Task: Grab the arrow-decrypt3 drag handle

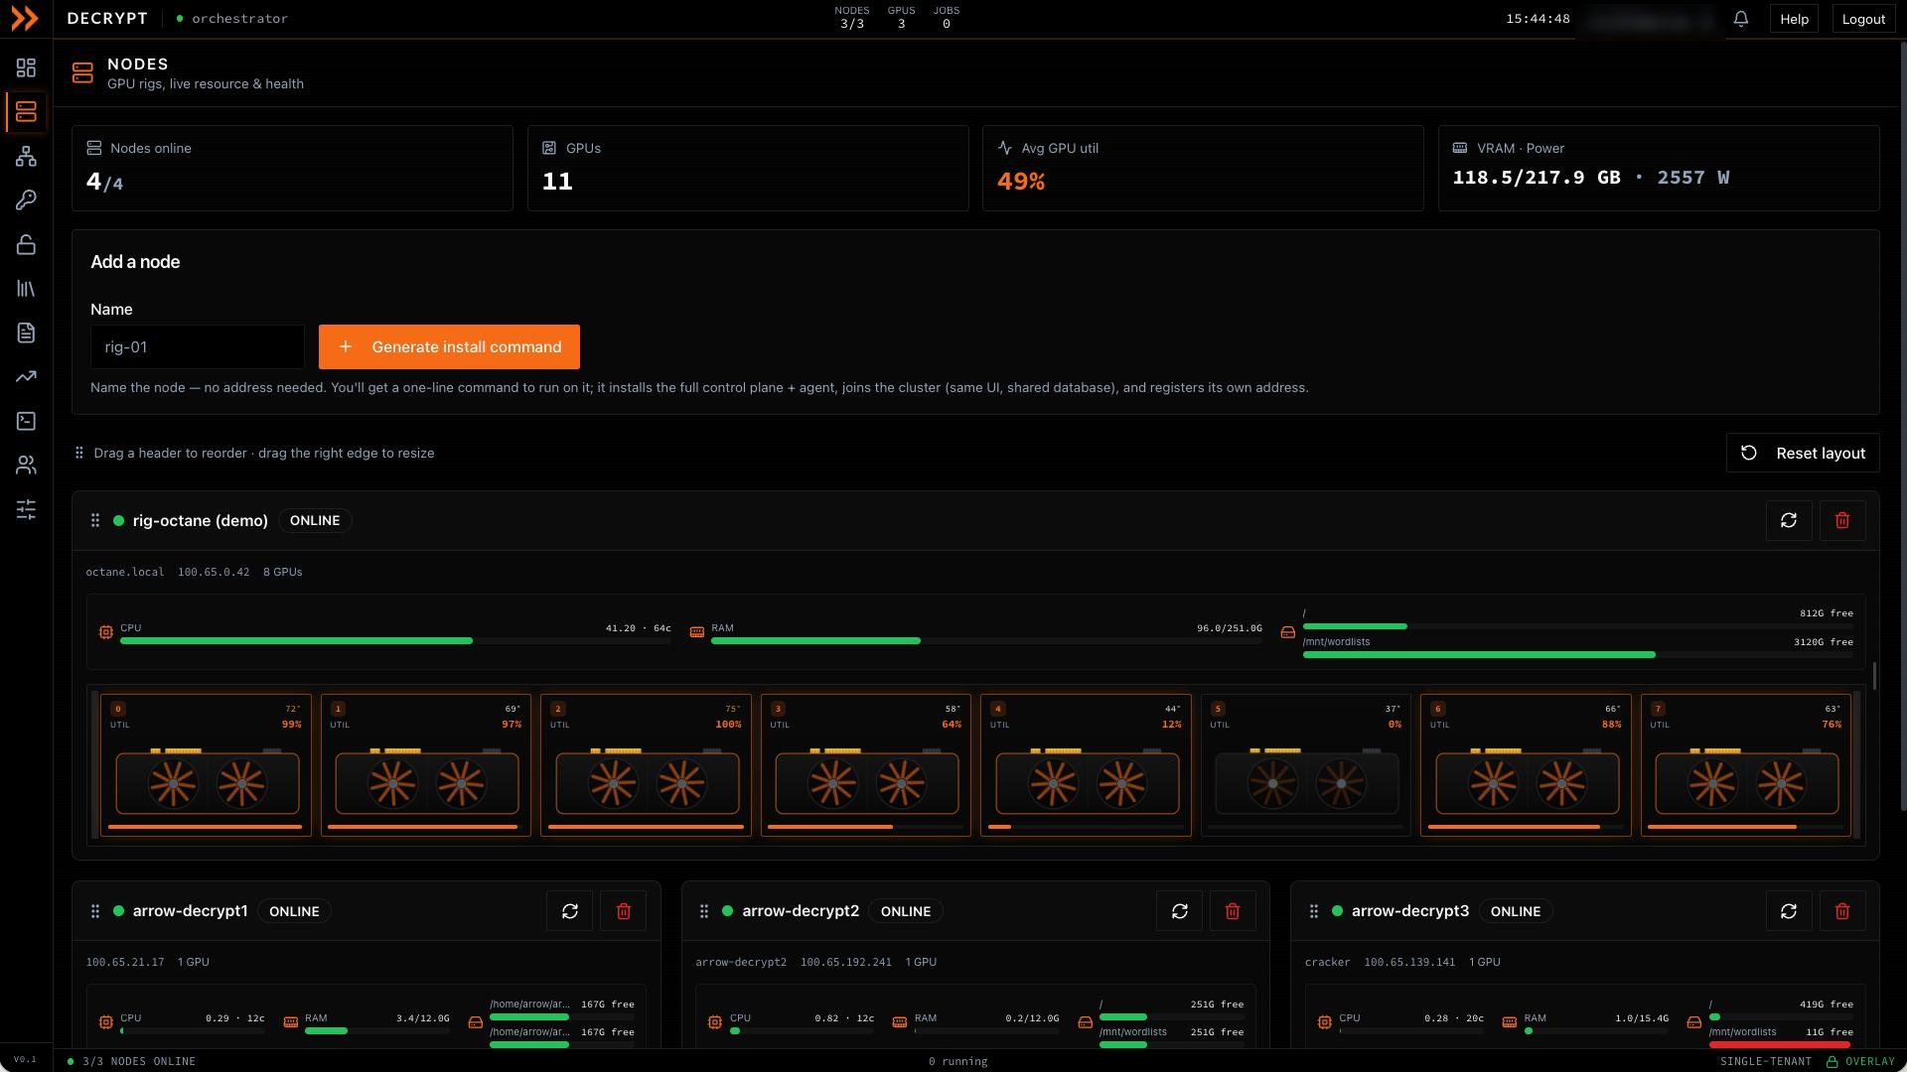Action: (x=1314, y=911)
